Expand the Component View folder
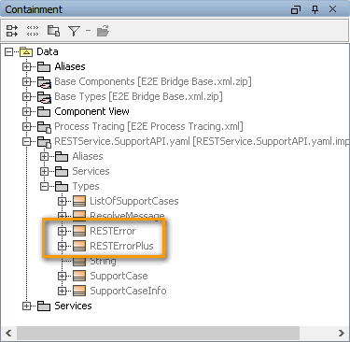350x342 pixels. 27,111
